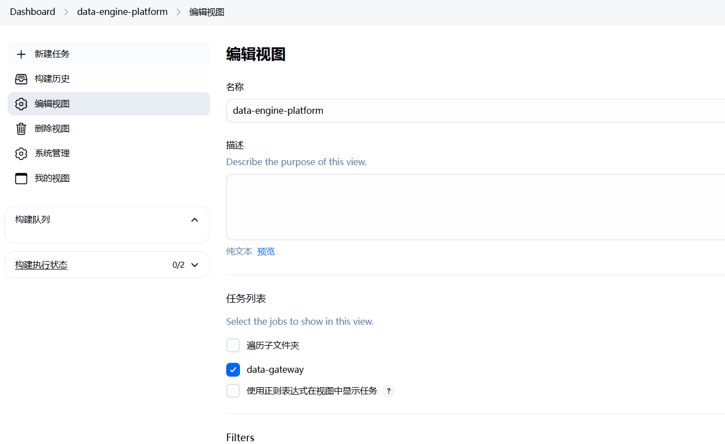This screenshot has height=444, width=725.
Task: Click the breadcrumb chevron after data-engine-platform
Action: pyautogui.click(x=179, y=12)
